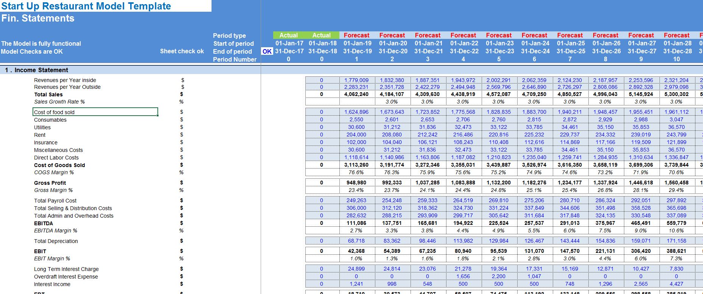Click EBITDA margin value 10.6%
This screenshot has width=703, height=294.
[x=677, y=231]
